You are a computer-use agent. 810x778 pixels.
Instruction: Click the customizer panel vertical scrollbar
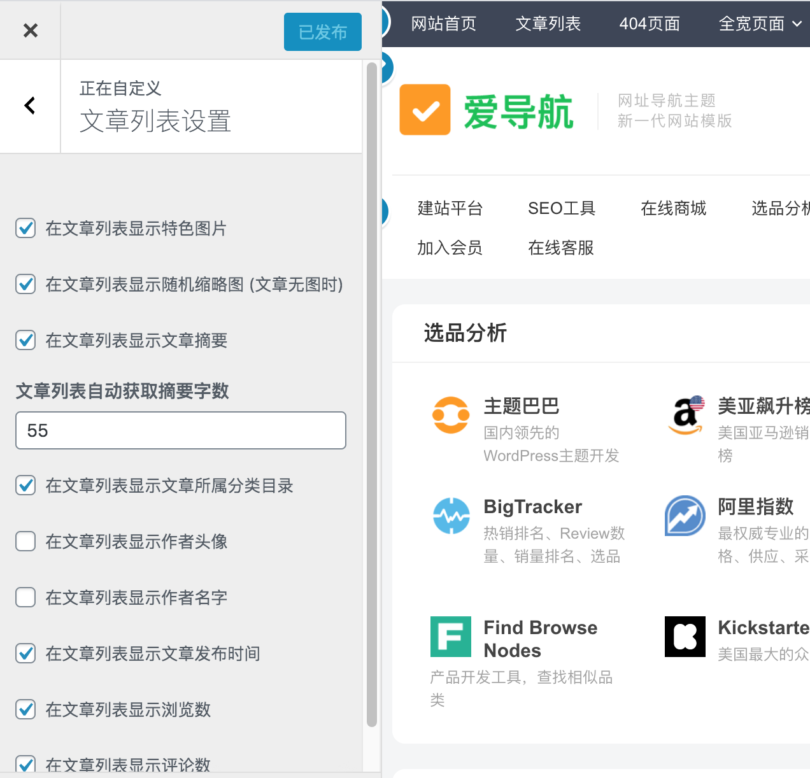click(x=372, y=395)
